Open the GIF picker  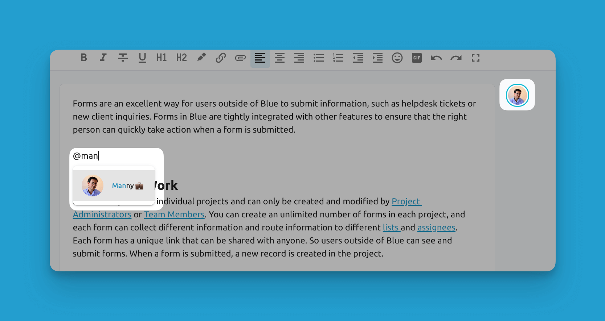417,58
